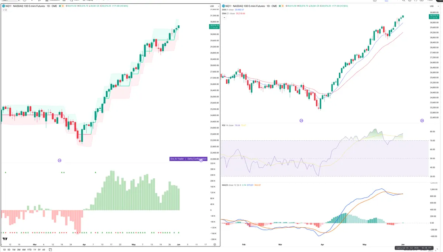Select the EMA 21 close indicator legend
443x252 pixels.
tap(234, 13)
